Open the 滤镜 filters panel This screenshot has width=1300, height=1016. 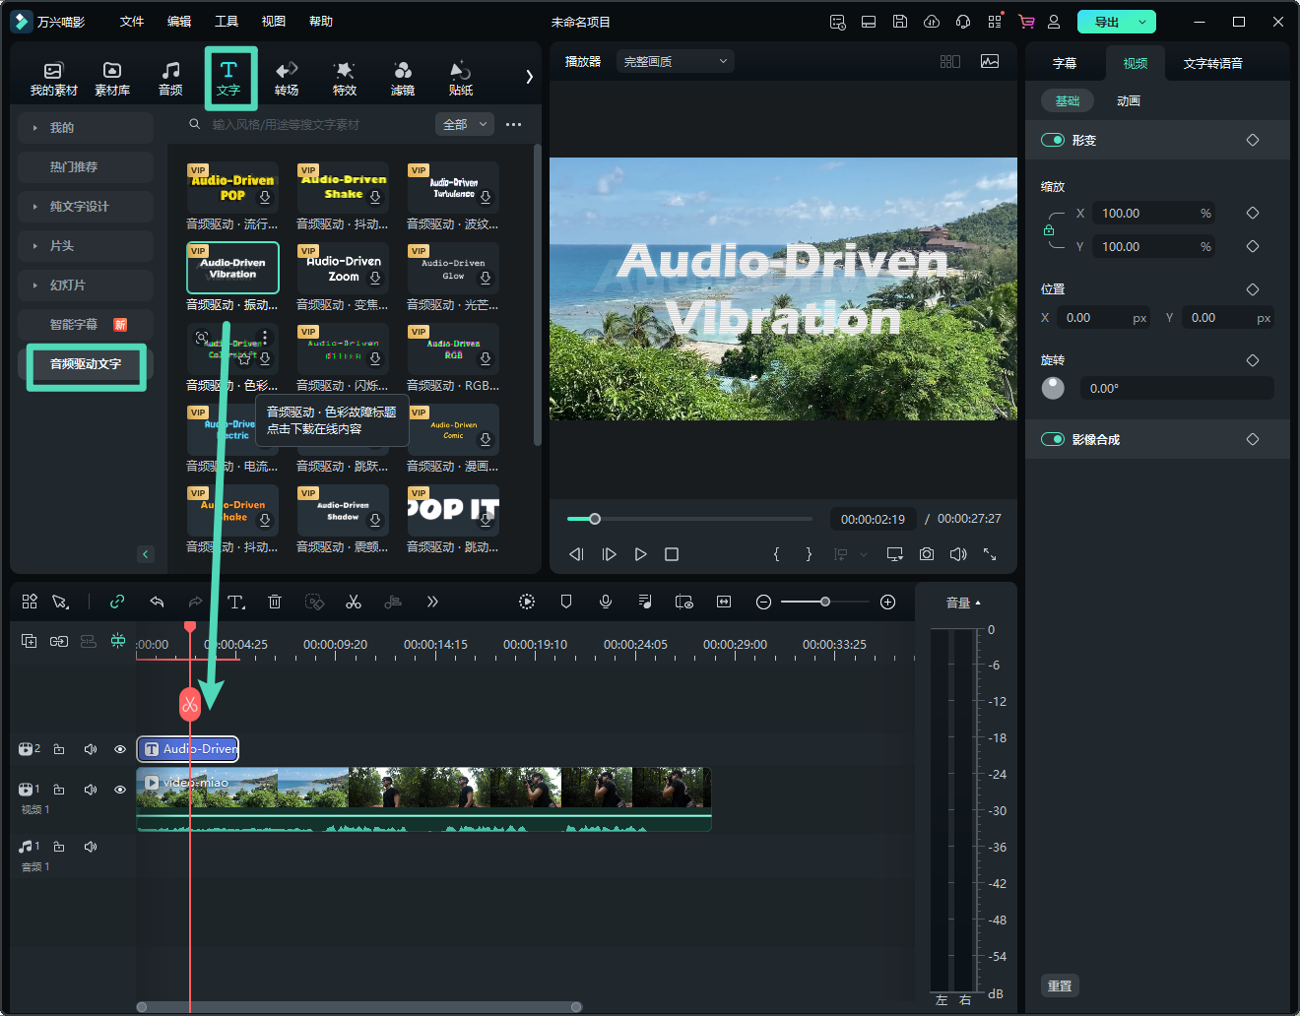click(x=402, y=78)
